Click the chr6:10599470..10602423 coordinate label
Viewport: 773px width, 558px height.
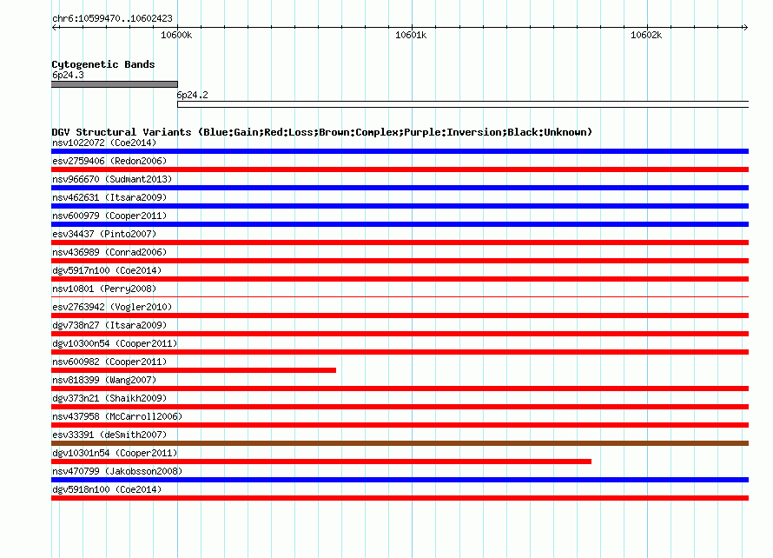pos(112,18)
